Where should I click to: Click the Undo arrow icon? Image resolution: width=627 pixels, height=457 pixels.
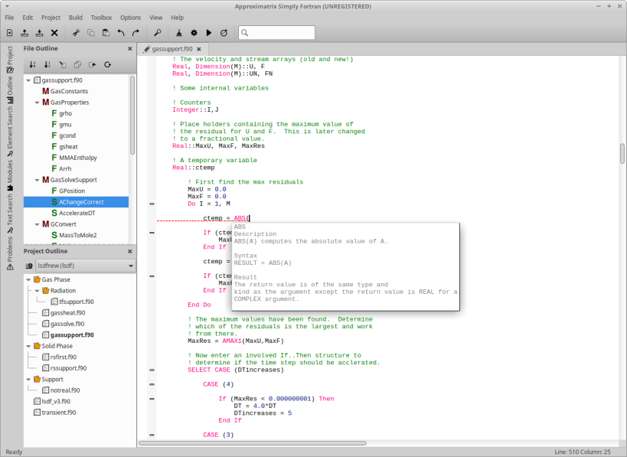[x=121, y=33]
